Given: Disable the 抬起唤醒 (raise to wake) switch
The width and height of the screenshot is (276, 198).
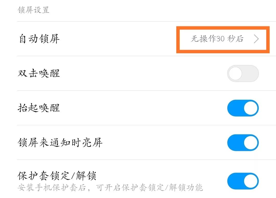Looking at the screenshot, I should pyautogui.click(x=243, y=108).
